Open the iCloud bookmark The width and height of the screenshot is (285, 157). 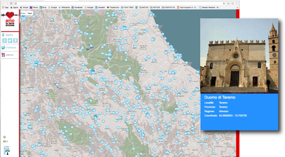coord(24,7)
